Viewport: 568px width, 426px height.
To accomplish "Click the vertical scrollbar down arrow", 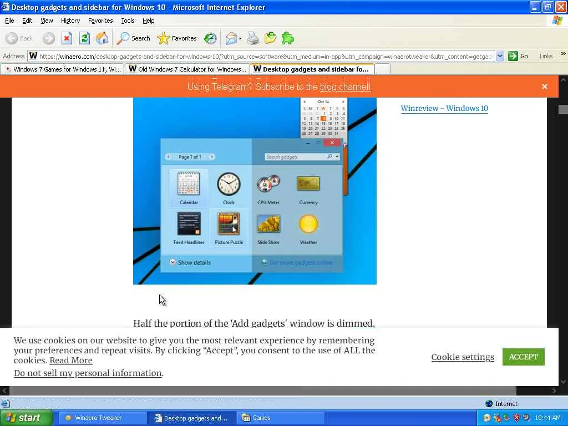I will coord(564,382).
